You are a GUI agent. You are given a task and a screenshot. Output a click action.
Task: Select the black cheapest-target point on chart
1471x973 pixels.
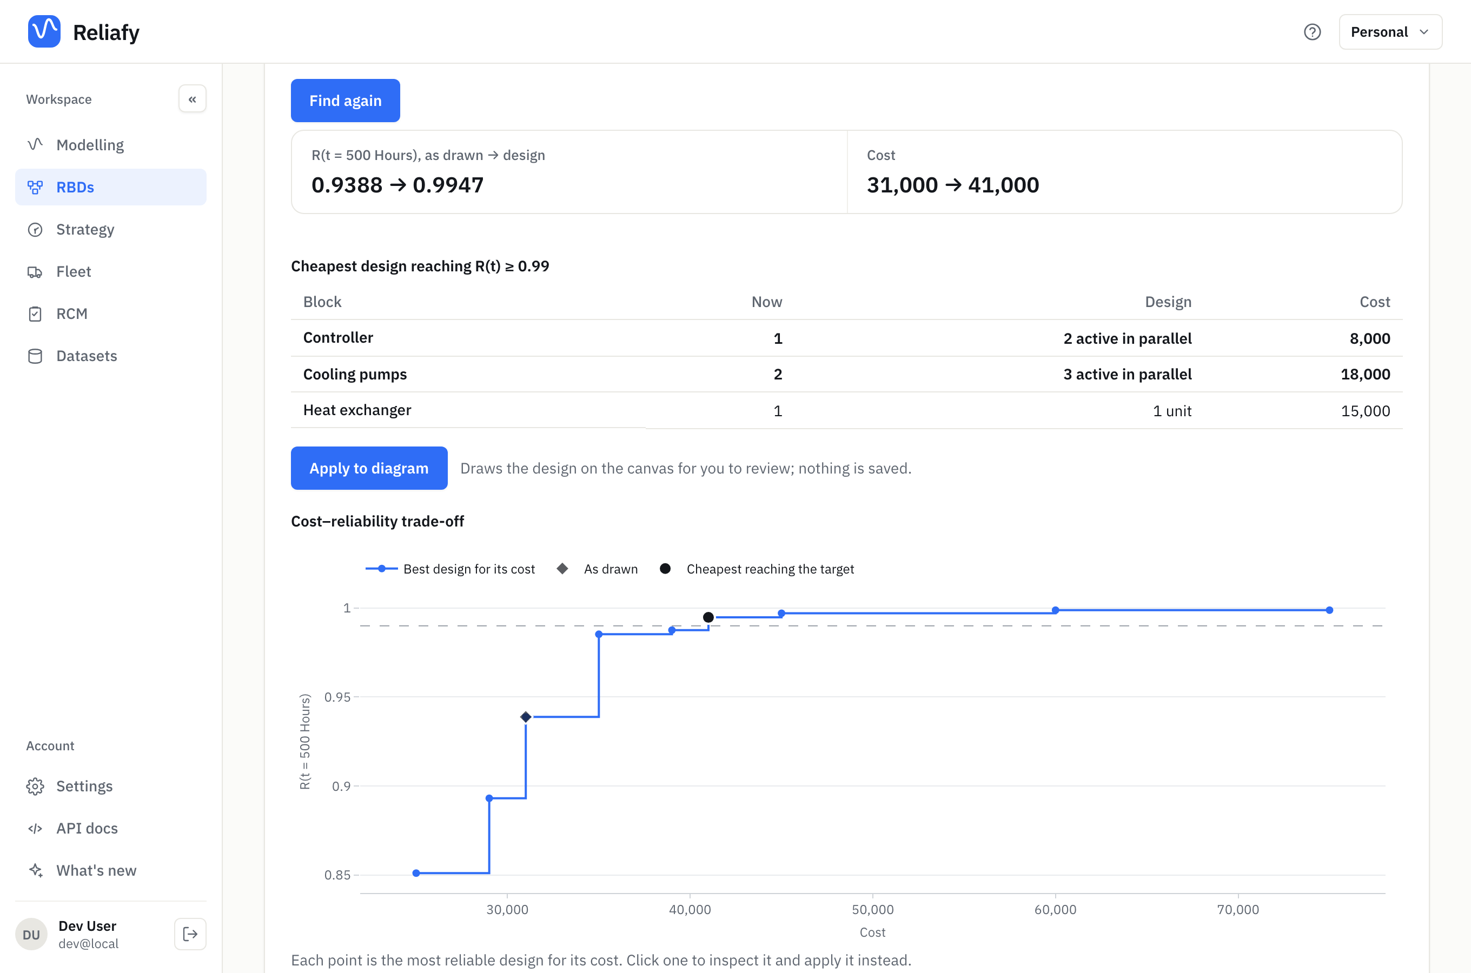point(708,617)
